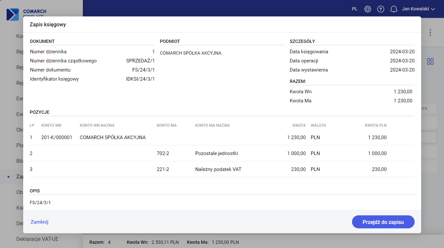Screen dimensions: 444x248
Task: Change language using the PL selector
Action: coord(355,9)
